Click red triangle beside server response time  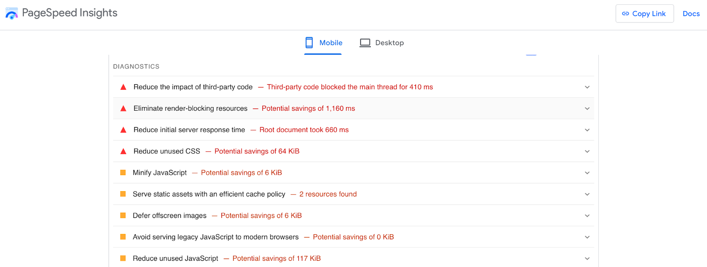coord(123,130)
